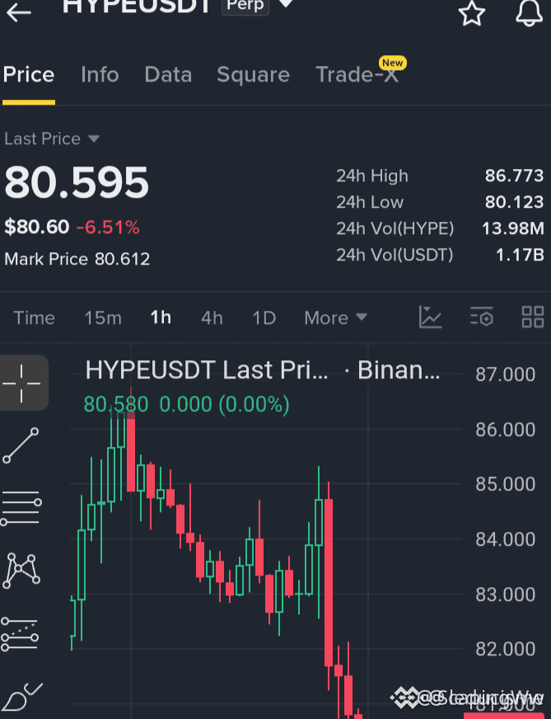Open price alert bell icon

pos(529,12)
